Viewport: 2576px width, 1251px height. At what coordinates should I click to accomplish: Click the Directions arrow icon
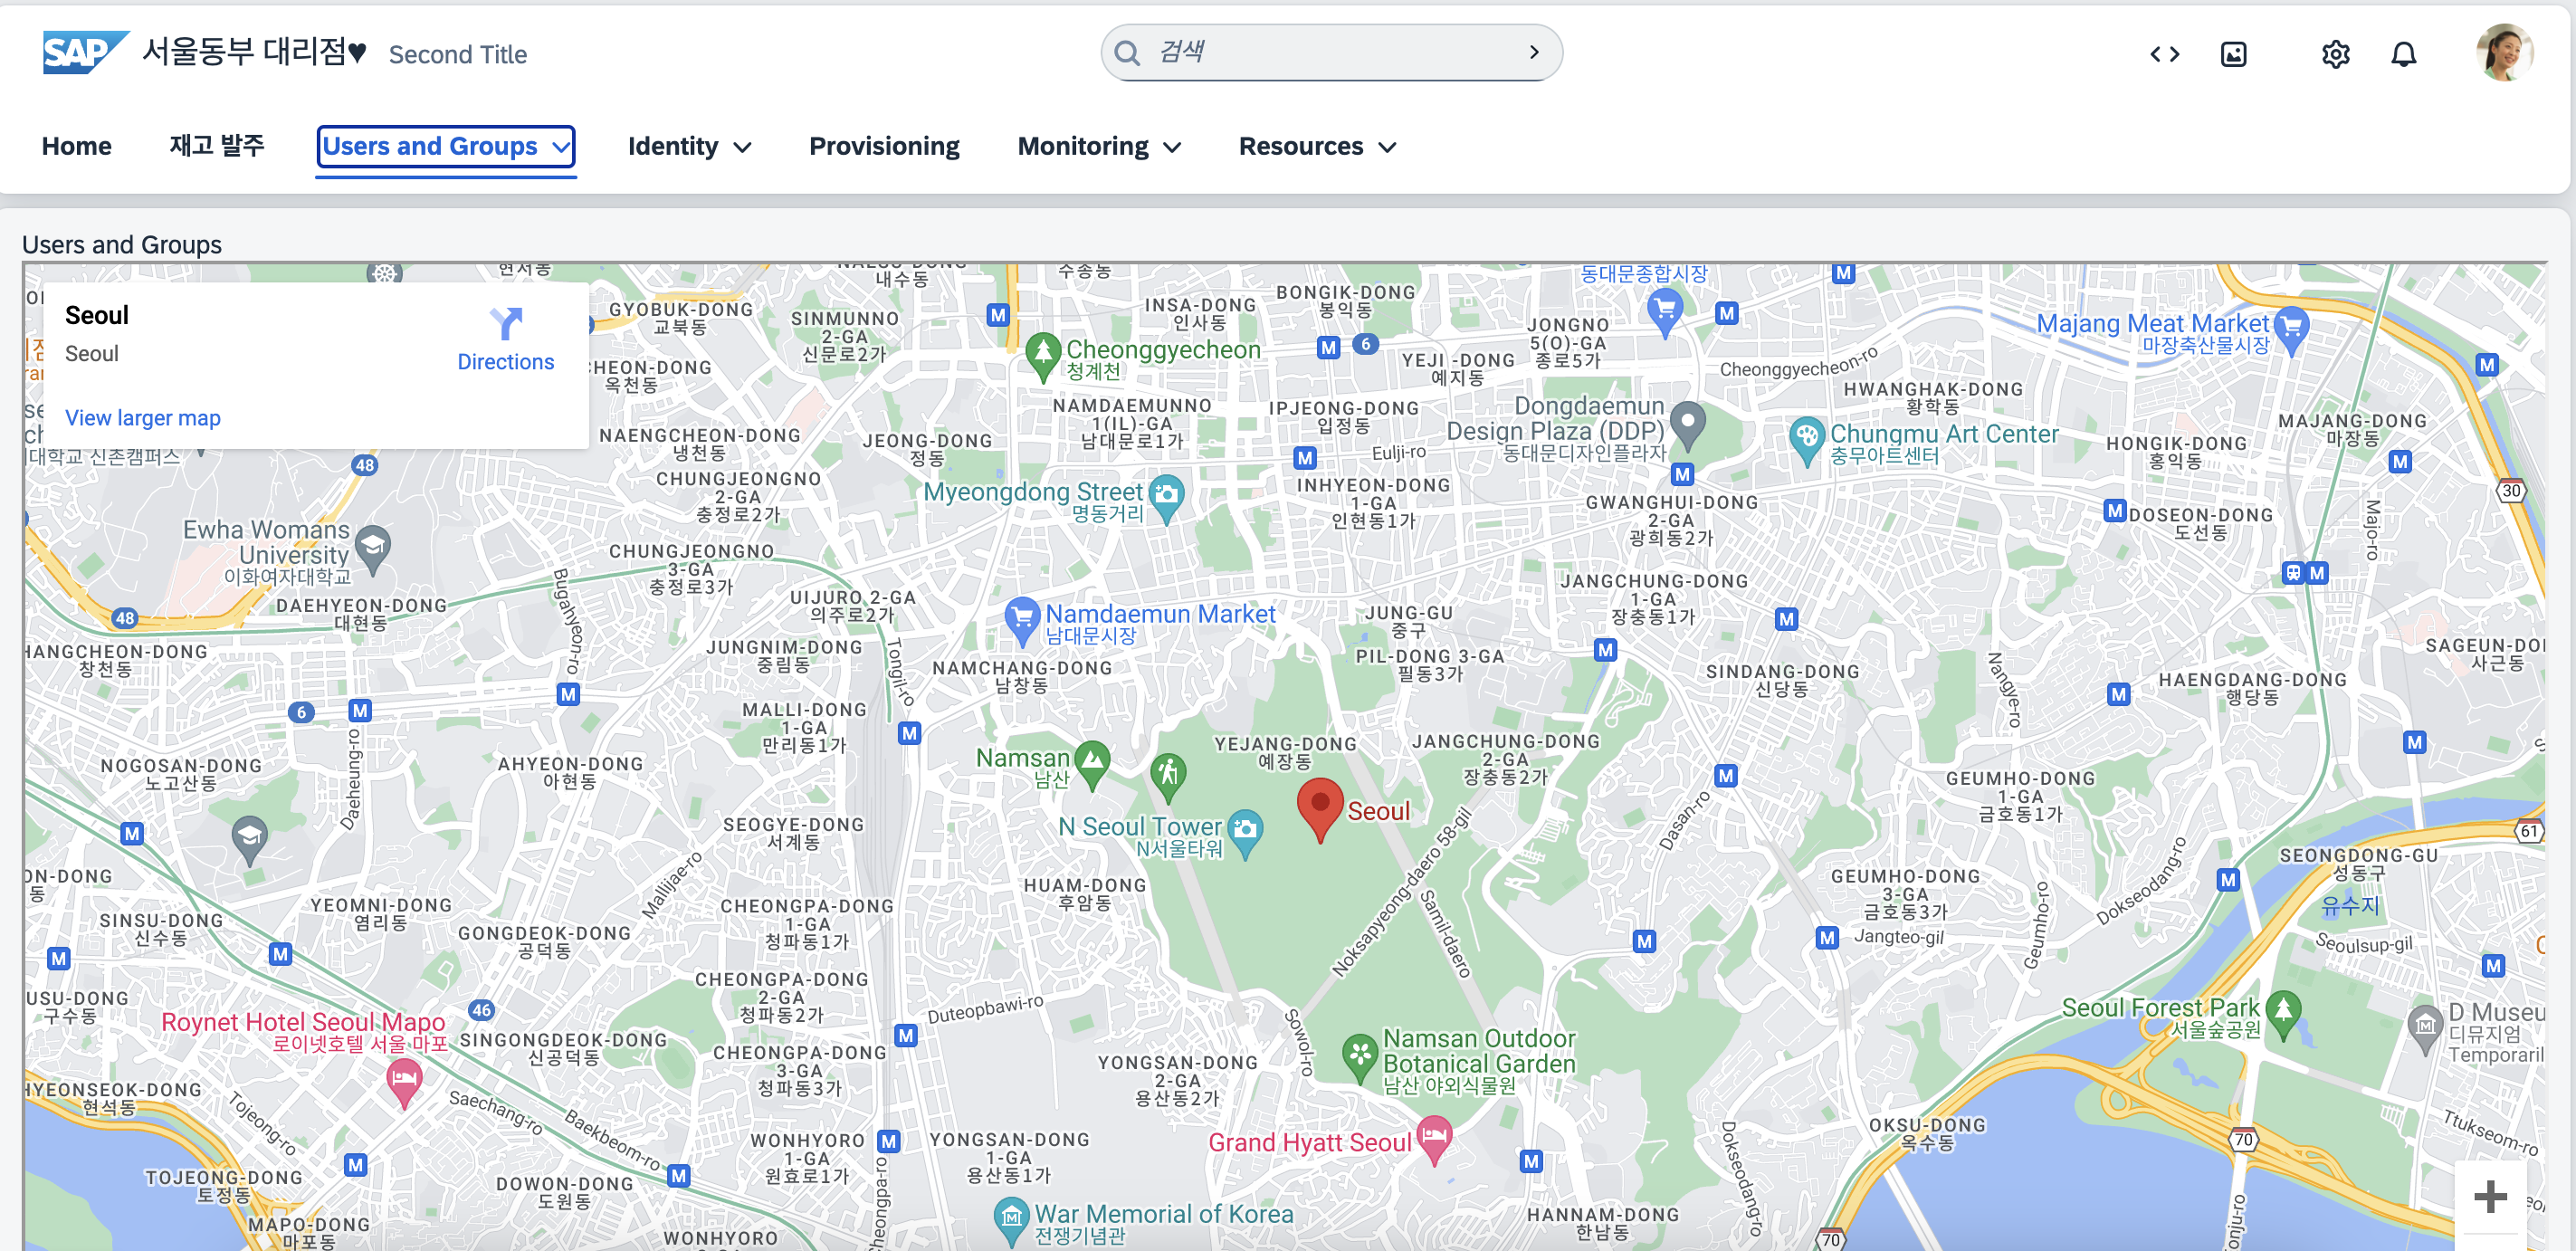click(x=506, y=323)
